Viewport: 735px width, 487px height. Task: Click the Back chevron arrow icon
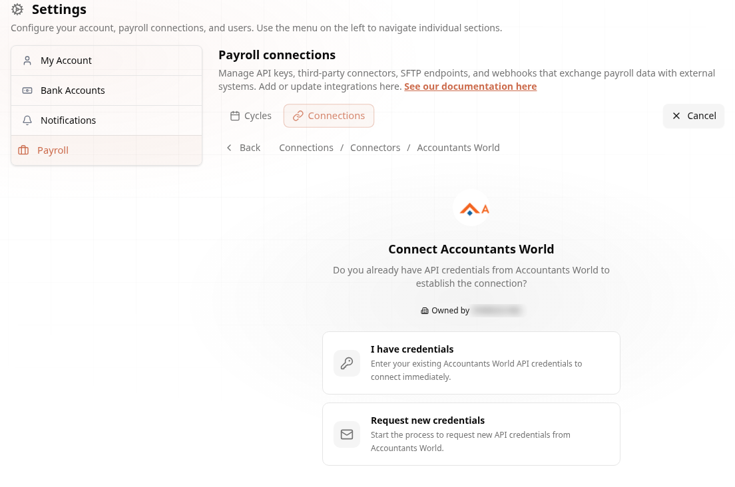[x=229, y=148]
